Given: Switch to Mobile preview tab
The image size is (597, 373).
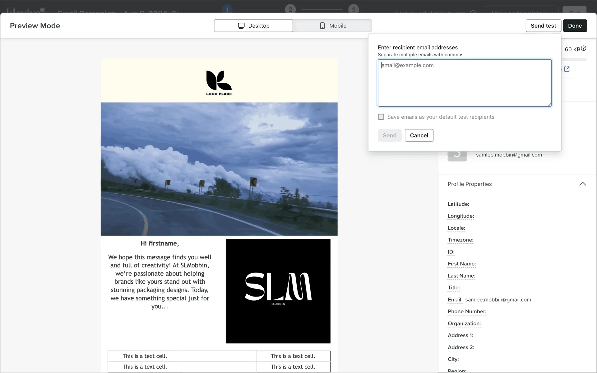Looking at the screenshot, I should pyautogui.click(x=332, y=26).
